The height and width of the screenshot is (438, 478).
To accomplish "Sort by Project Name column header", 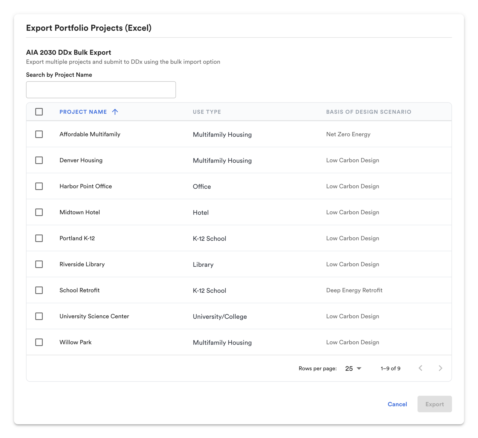I will [x=83, y=112].
